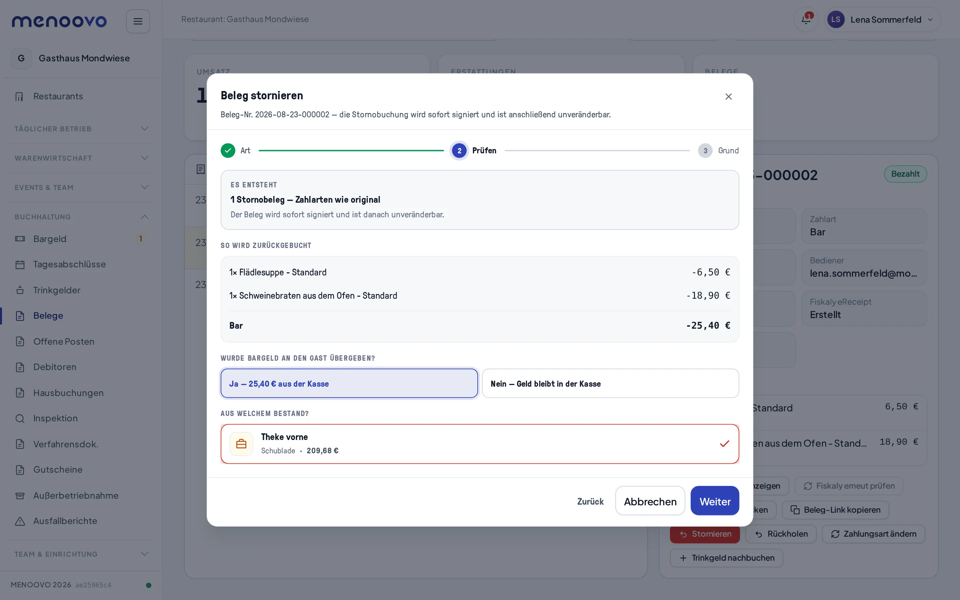Click the step 2 Prüfen indicator
Screen dimensions: 960x600
coord(474,150)
